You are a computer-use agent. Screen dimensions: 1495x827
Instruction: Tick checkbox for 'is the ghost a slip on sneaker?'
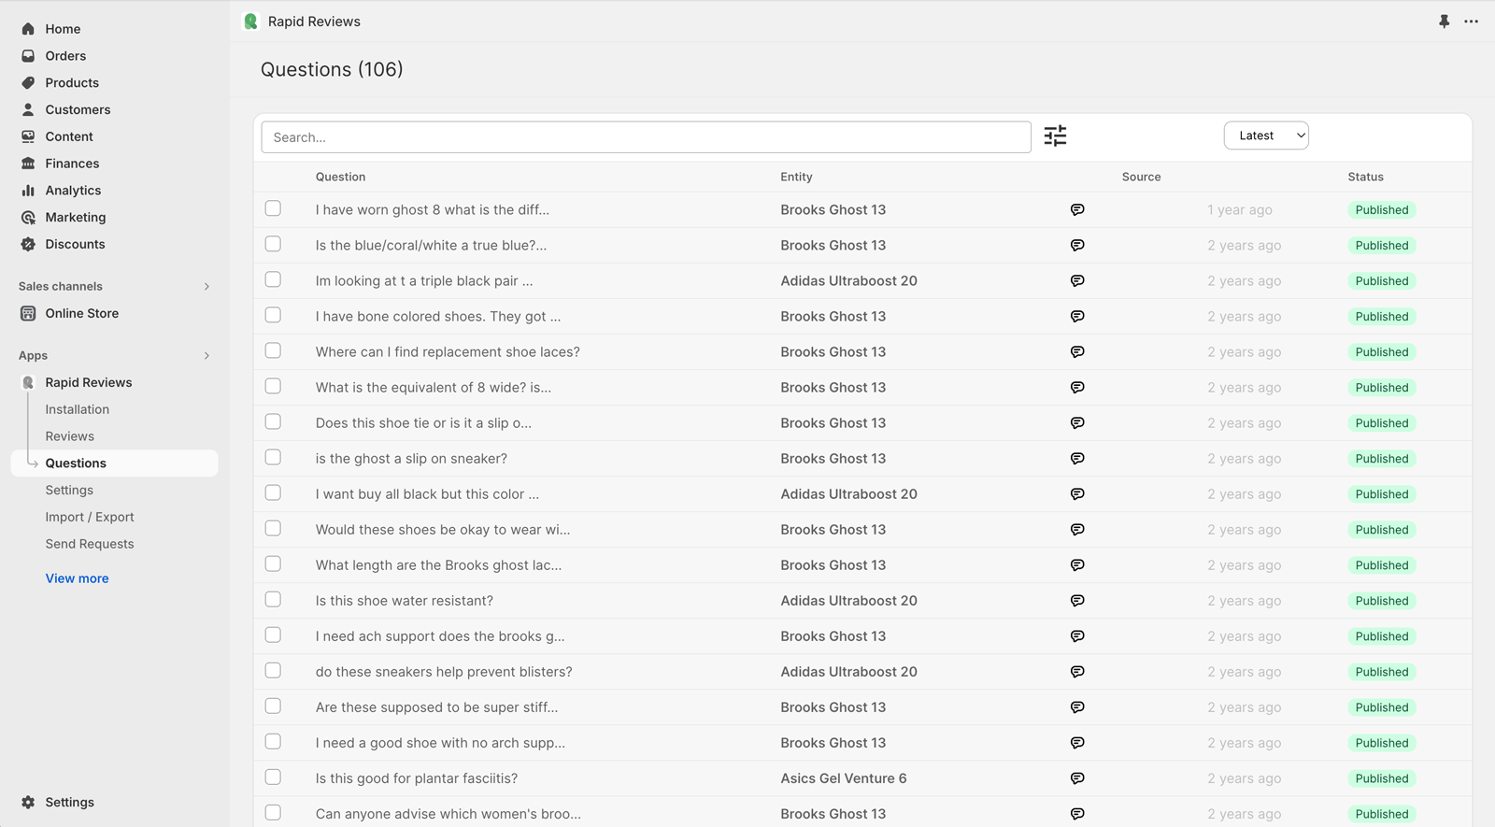(x=273, y=457)
